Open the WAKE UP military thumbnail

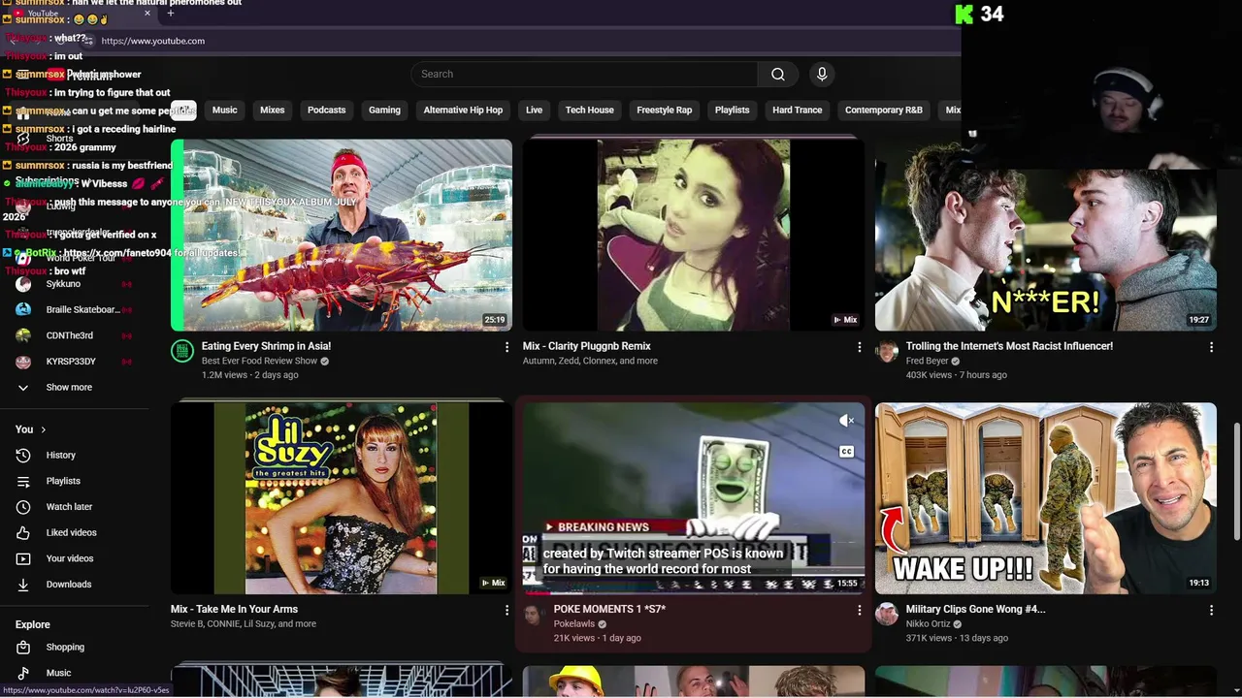click(x=1046, y=498)
